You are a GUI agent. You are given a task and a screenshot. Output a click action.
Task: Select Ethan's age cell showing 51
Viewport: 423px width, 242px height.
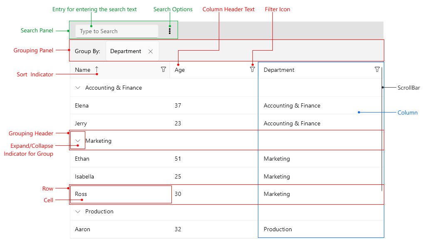pyautogui.click(x=178, y=159)
